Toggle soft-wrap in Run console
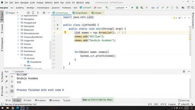This screenshot has height=110, width=195. coord(12,86)
